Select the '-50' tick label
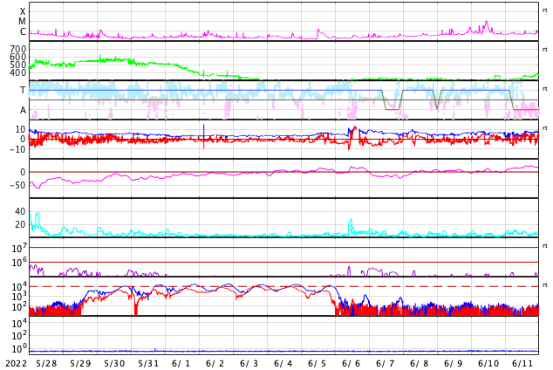This screenshot has width=553, height=370. tap(18, 185)
